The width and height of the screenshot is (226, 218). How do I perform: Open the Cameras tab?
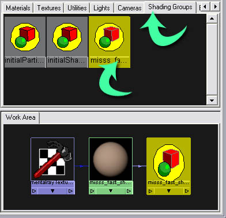coord(129,8)
